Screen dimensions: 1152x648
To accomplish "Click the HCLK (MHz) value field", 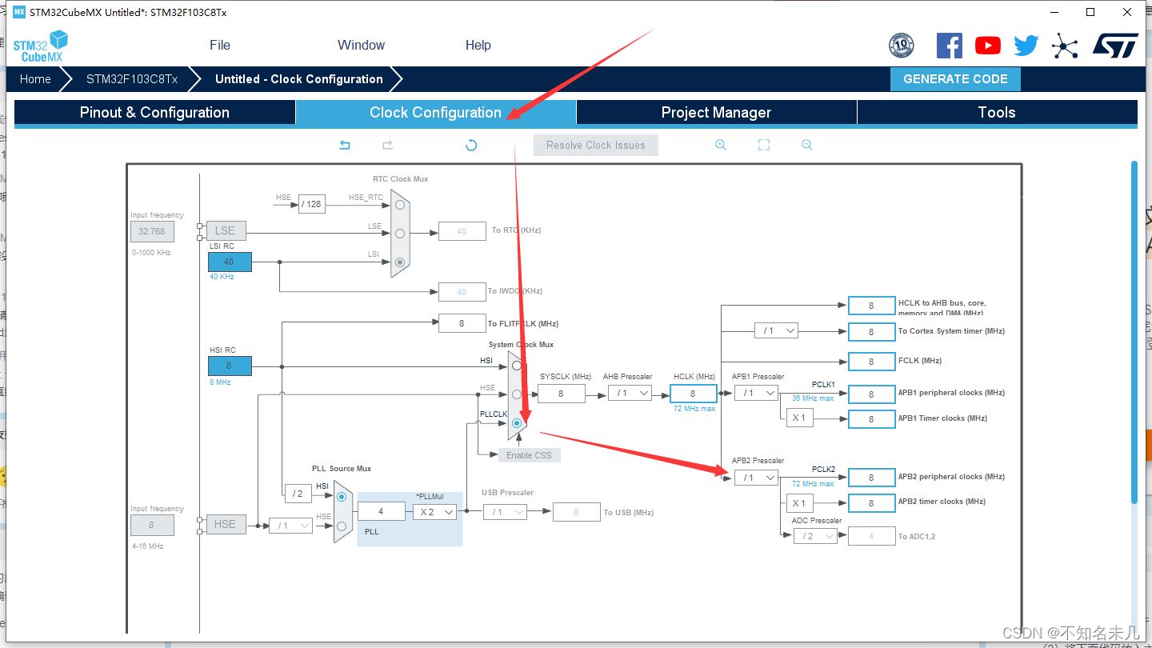I will click(x=693, y=393).
